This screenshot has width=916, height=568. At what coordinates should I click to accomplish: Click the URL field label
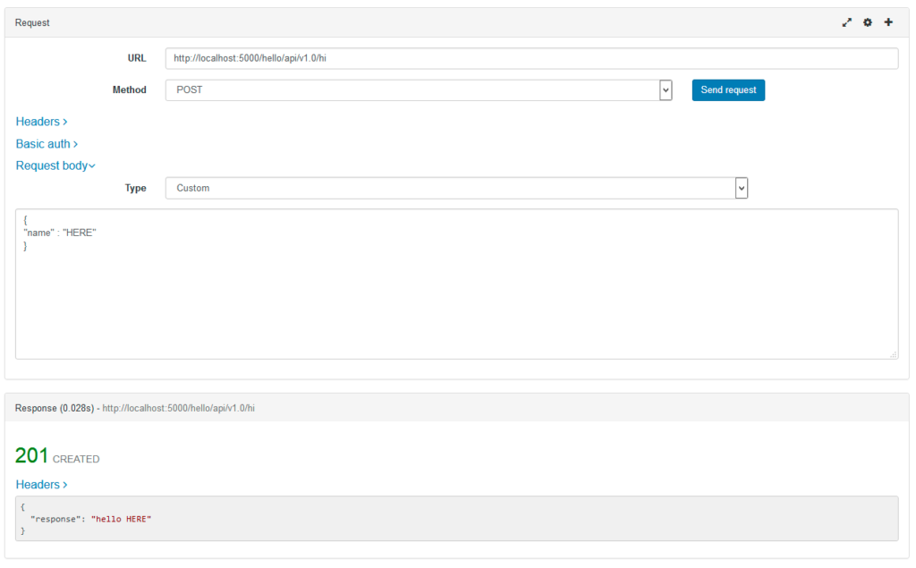pyautogui.click(x=137, y=58)
